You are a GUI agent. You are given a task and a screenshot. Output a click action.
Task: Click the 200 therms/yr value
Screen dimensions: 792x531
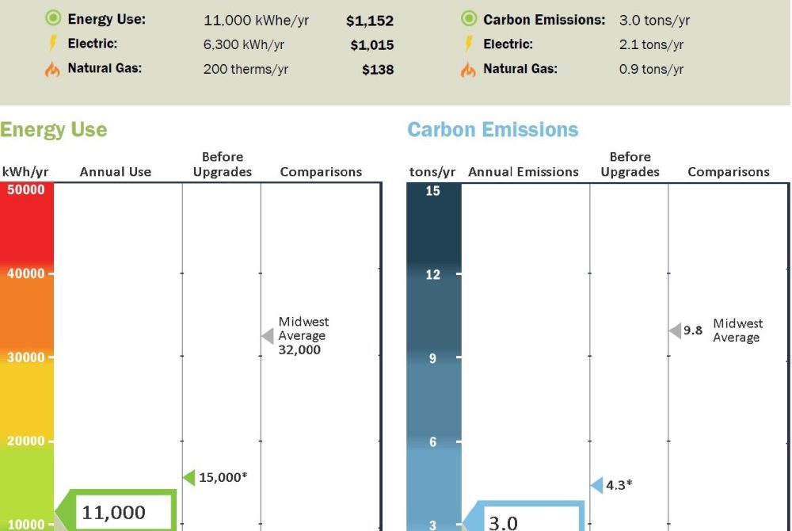(x=246, y=69)
